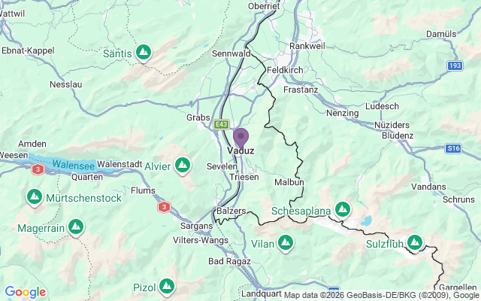Image resolution: width=481 pixels, height=301 pixels.
Task: Click the Vilan mountain peak marker
Action: 286,243
